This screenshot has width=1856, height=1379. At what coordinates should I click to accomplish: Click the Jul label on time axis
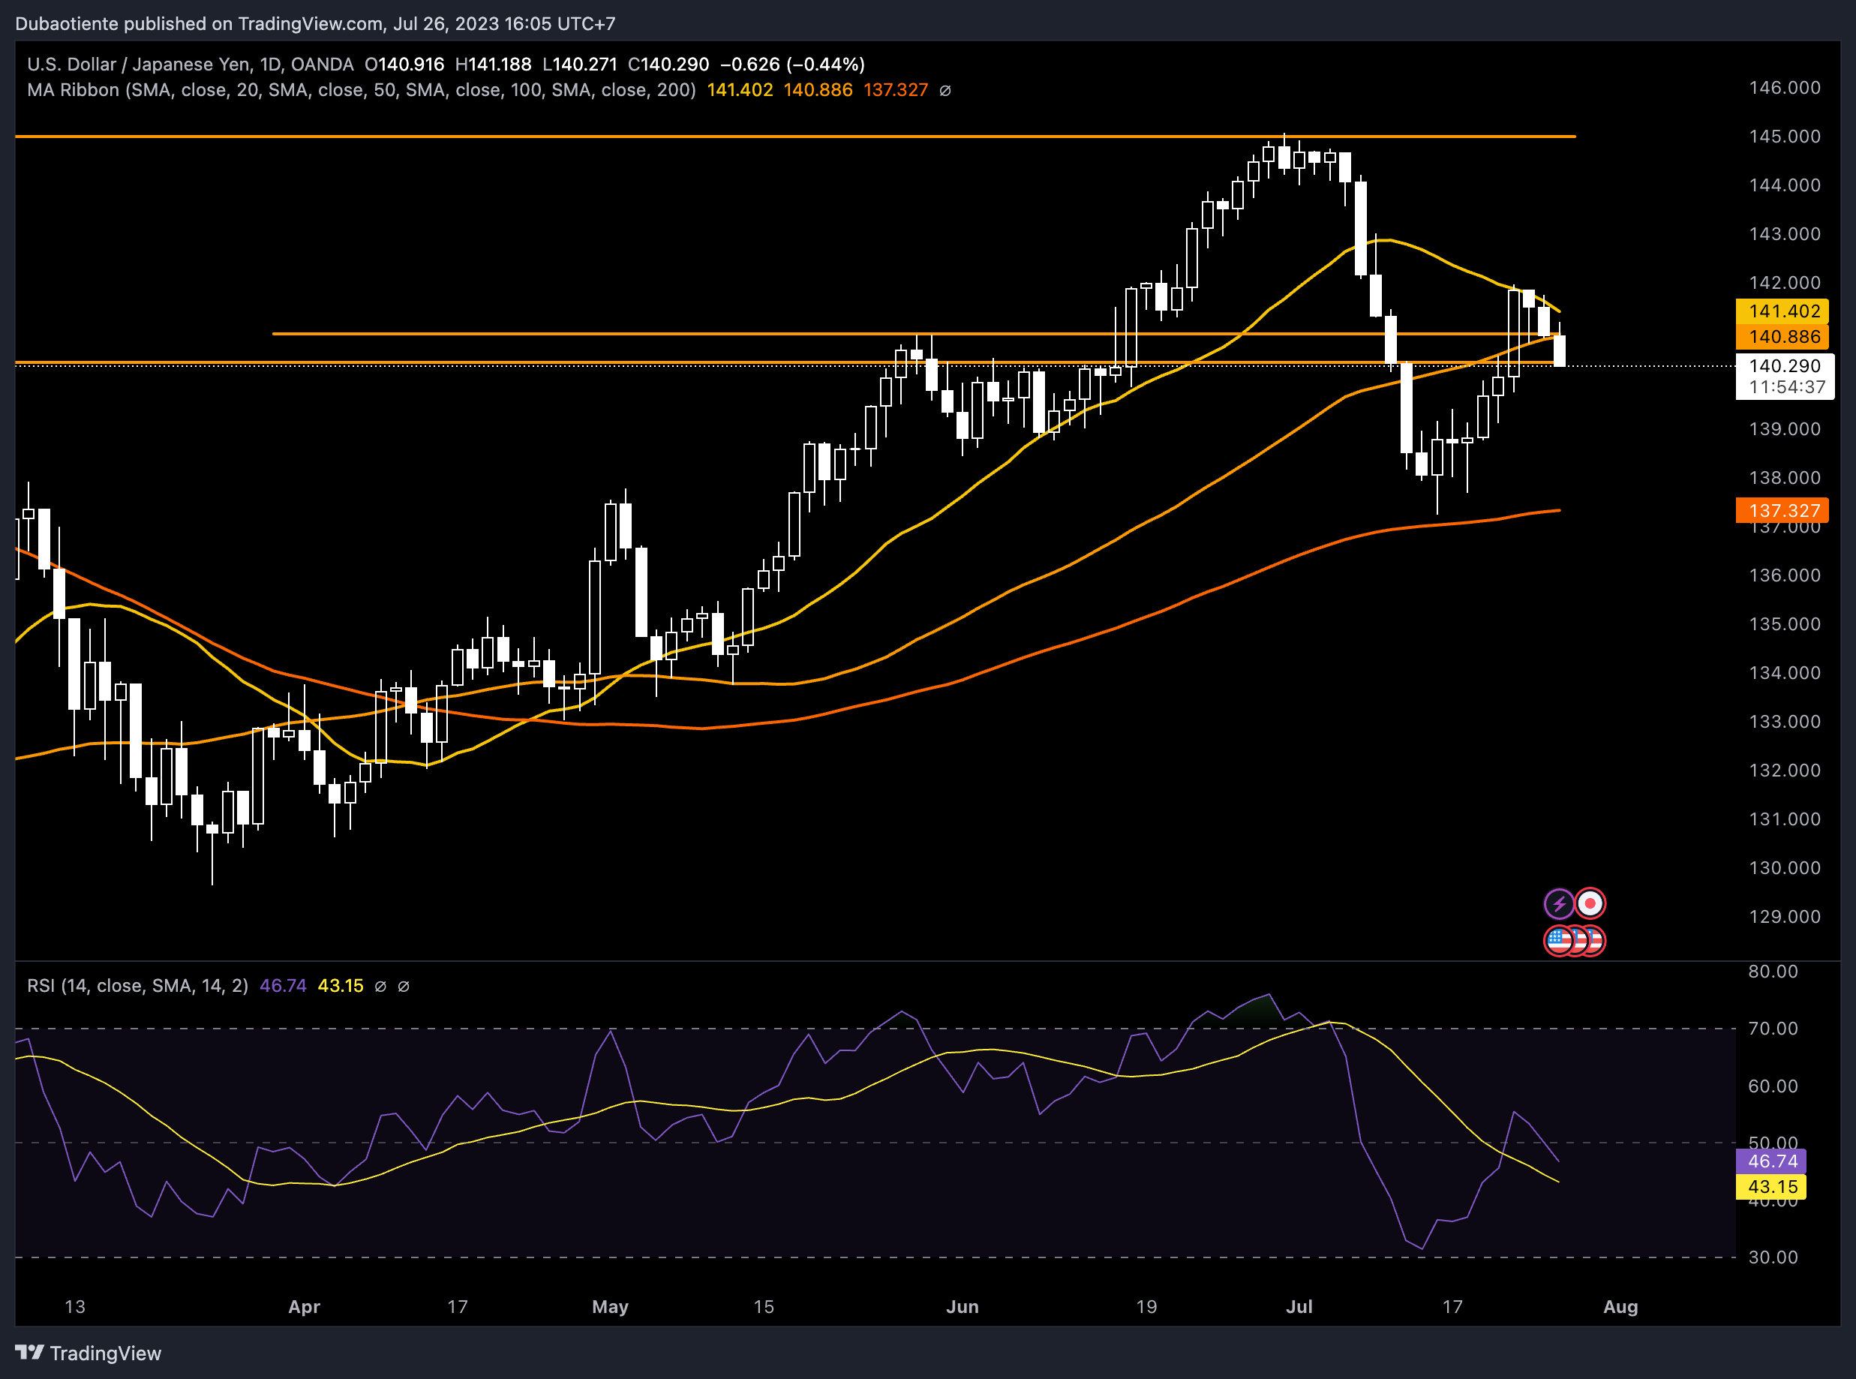pos(1299,1307)
